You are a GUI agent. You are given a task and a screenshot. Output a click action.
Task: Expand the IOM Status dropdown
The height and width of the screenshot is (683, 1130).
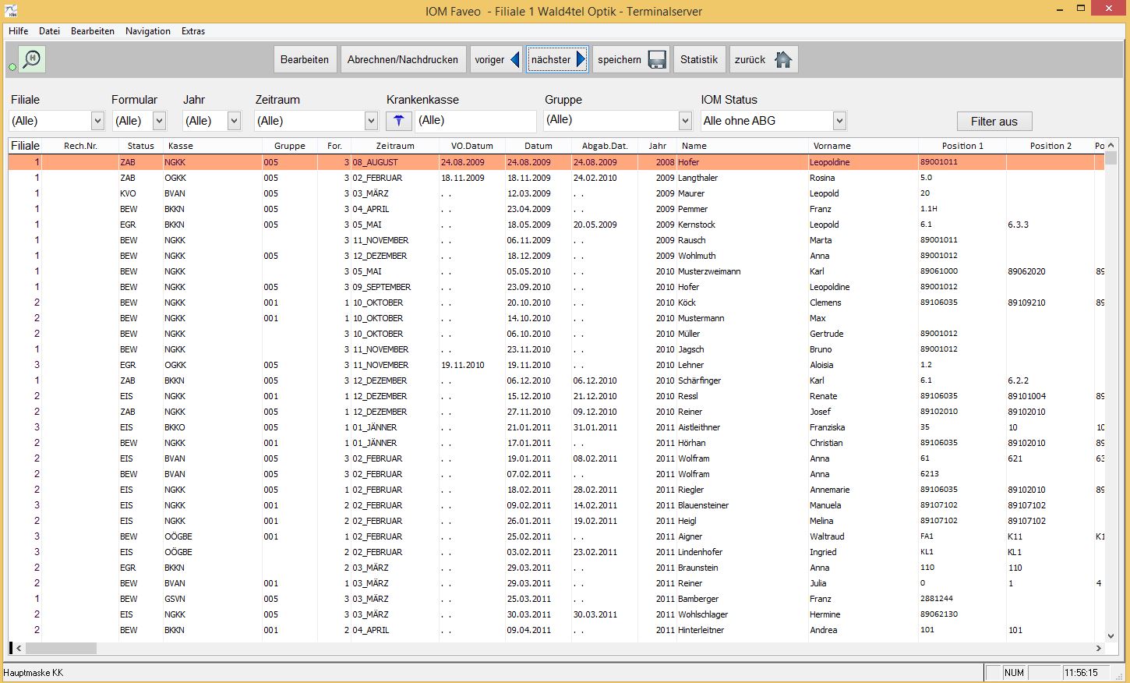(839, 121)
